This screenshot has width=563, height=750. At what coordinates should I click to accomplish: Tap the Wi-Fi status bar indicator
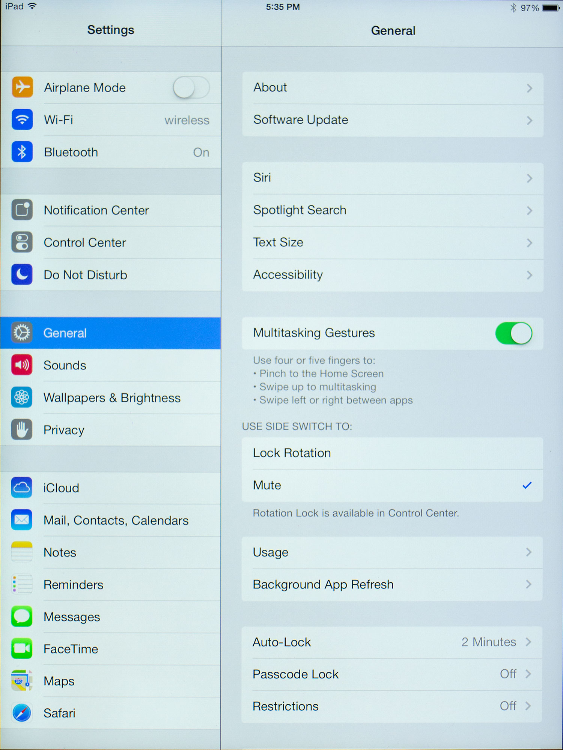point(32,6)
